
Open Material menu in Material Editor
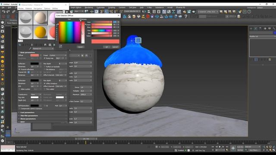pyautogui.click(x=28, y=9)
